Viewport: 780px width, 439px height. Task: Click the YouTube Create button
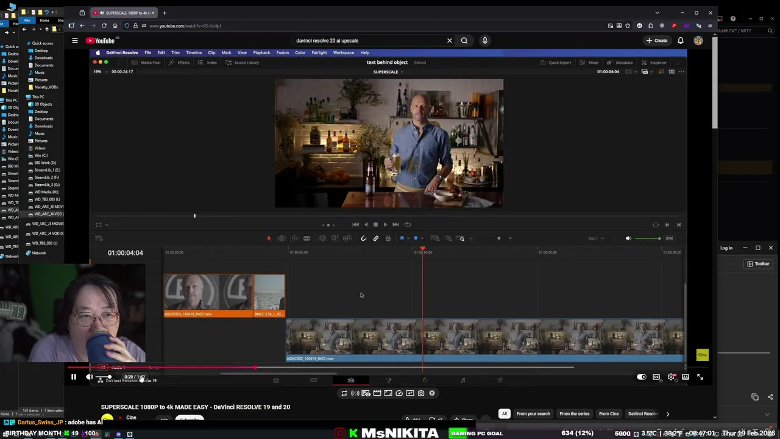coord(657,41)
